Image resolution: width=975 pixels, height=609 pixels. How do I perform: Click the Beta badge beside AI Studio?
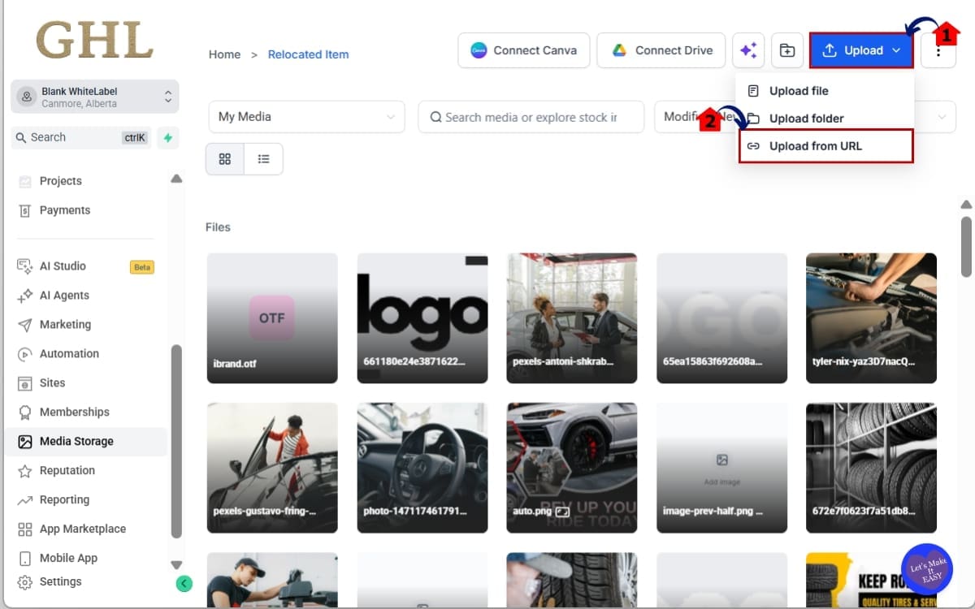point(142,267)
